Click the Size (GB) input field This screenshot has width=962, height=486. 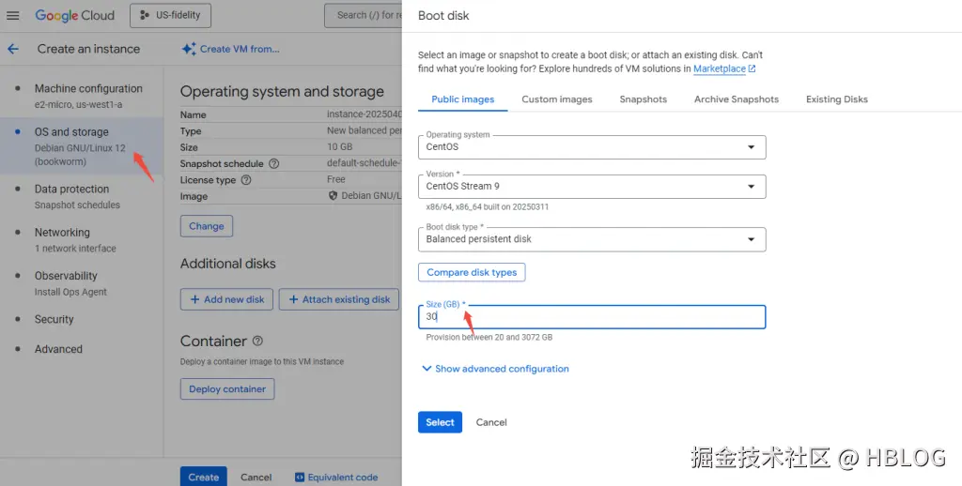coord(592,317)
